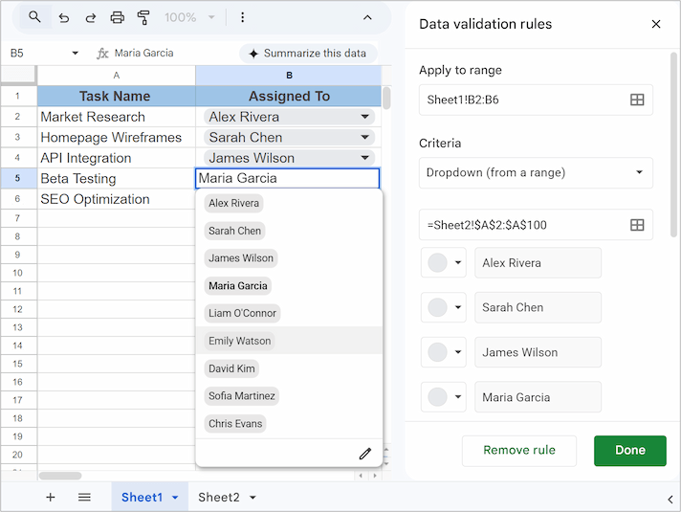Select the Market Research cell
681x512 pixels.
(x=117, y=117)
